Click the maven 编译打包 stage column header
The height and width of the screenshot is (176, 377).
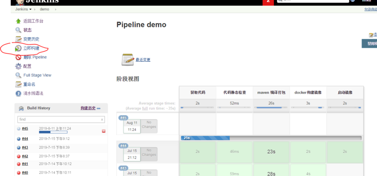click(271, 92)
